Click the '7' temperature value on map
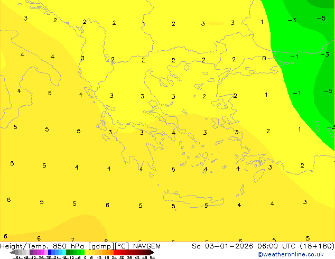Image resolution: width=335 pixels, height=259 pixels. (72, 239)
